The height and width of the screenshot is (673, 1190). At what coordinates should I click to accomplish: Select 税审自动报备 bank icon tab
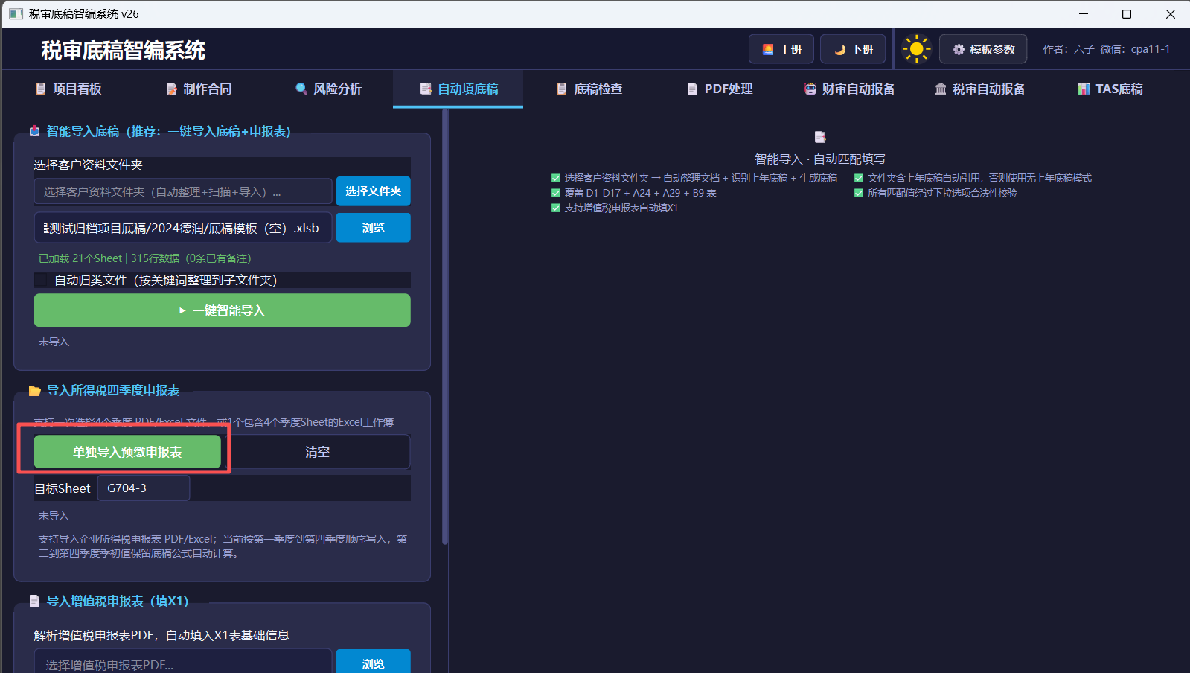click(979, 89)
